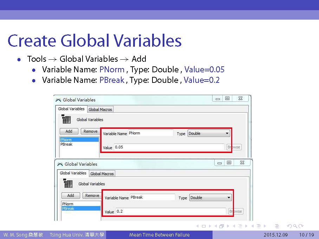This screenshot has width=319, height=239.
Task: Open Type dropdown set to Double for PBreak
Action: pyautogui.click(x=210, y=198)
